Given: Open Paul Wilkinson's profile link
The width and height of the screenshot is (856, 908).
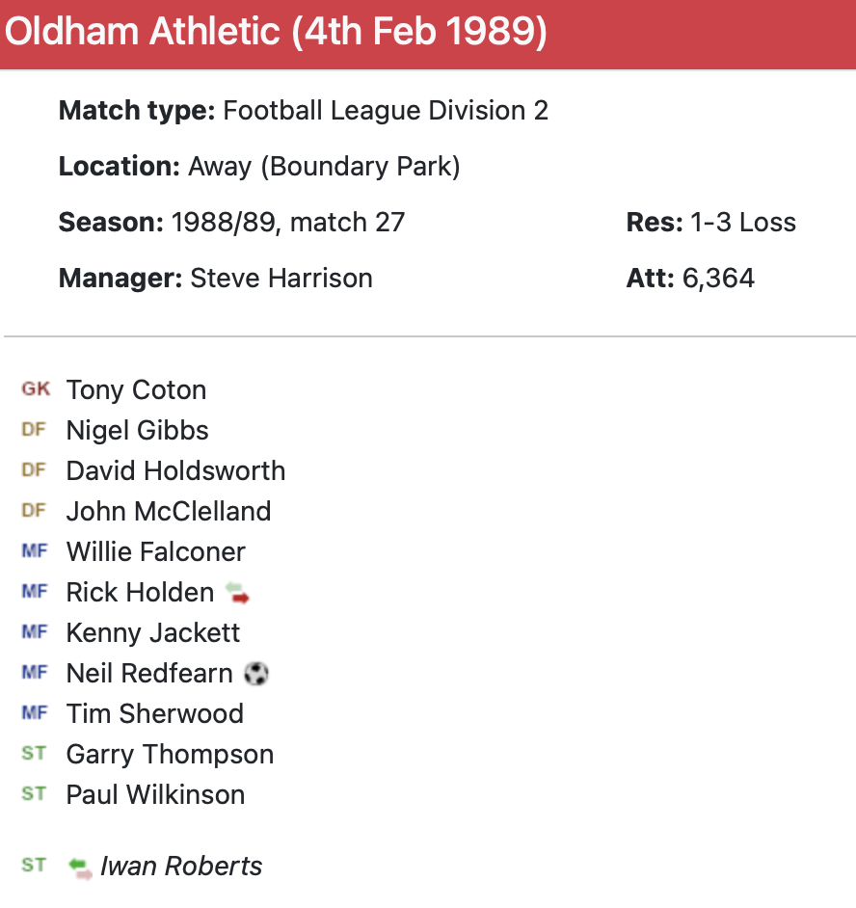Looking at the screenshot, I should [155, 795].
